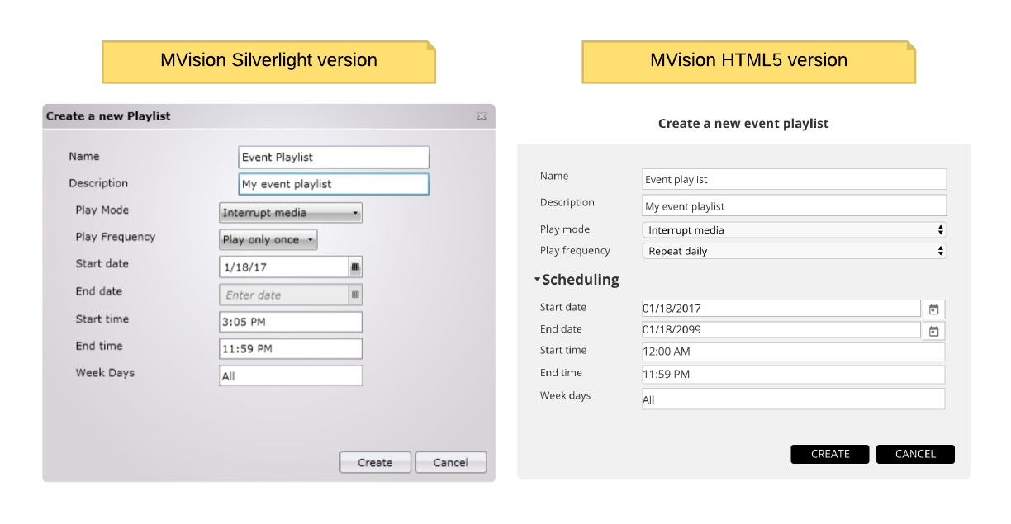Open Play Frequency dropdown showing Play only once
Image resolution: width=1011 pixels, height=524 pixels.
[268, 240]
